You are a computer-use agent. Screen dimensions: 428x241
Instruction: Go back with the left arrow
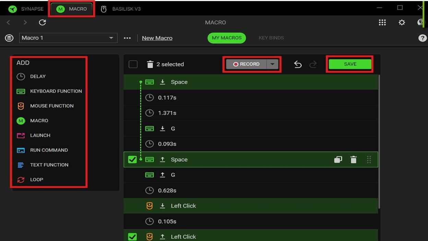pyautogui.click(x=9, y=22)
